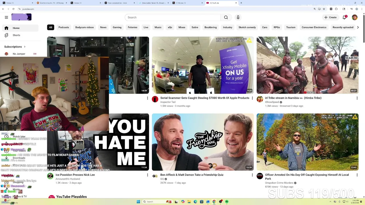Open the officer arrested park video thumbnail
The height and width of the screenshot is (205, 365).
307,142
